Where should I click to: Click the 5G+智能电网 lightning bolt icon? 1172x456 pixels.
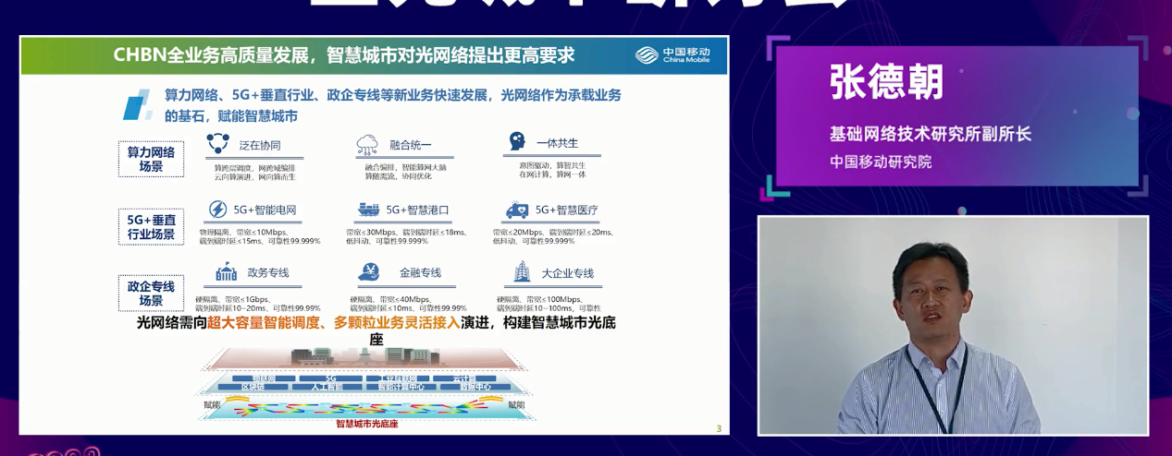coord(217,210)
